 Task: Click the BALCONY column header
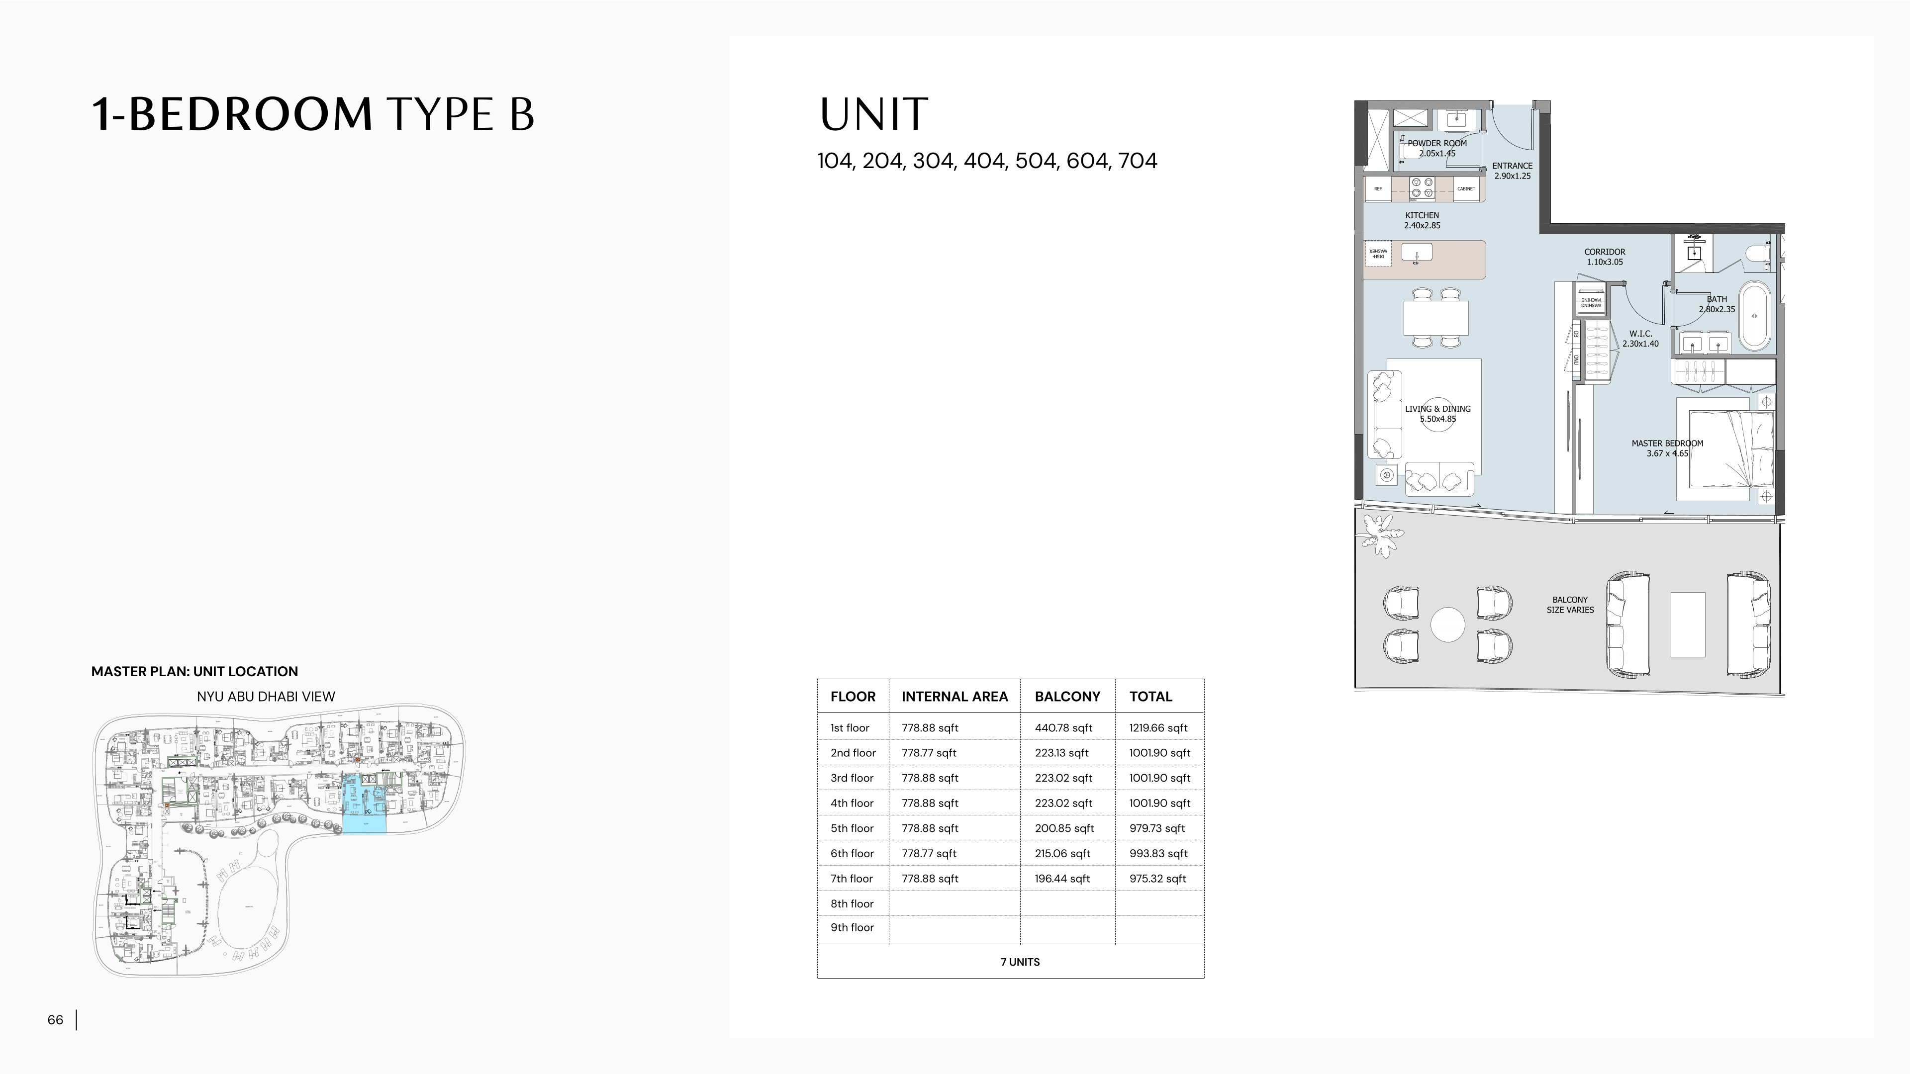[1068, 697]
